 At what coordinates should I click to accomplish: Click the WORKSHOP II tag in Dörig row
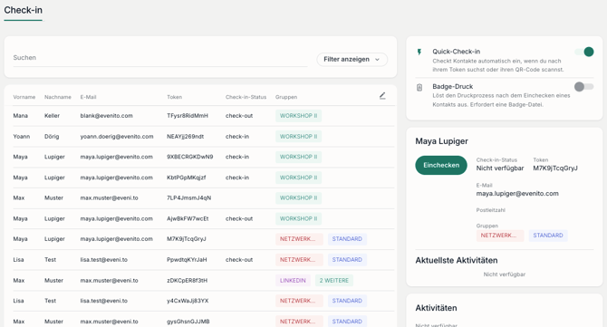[x=298, y=137]
